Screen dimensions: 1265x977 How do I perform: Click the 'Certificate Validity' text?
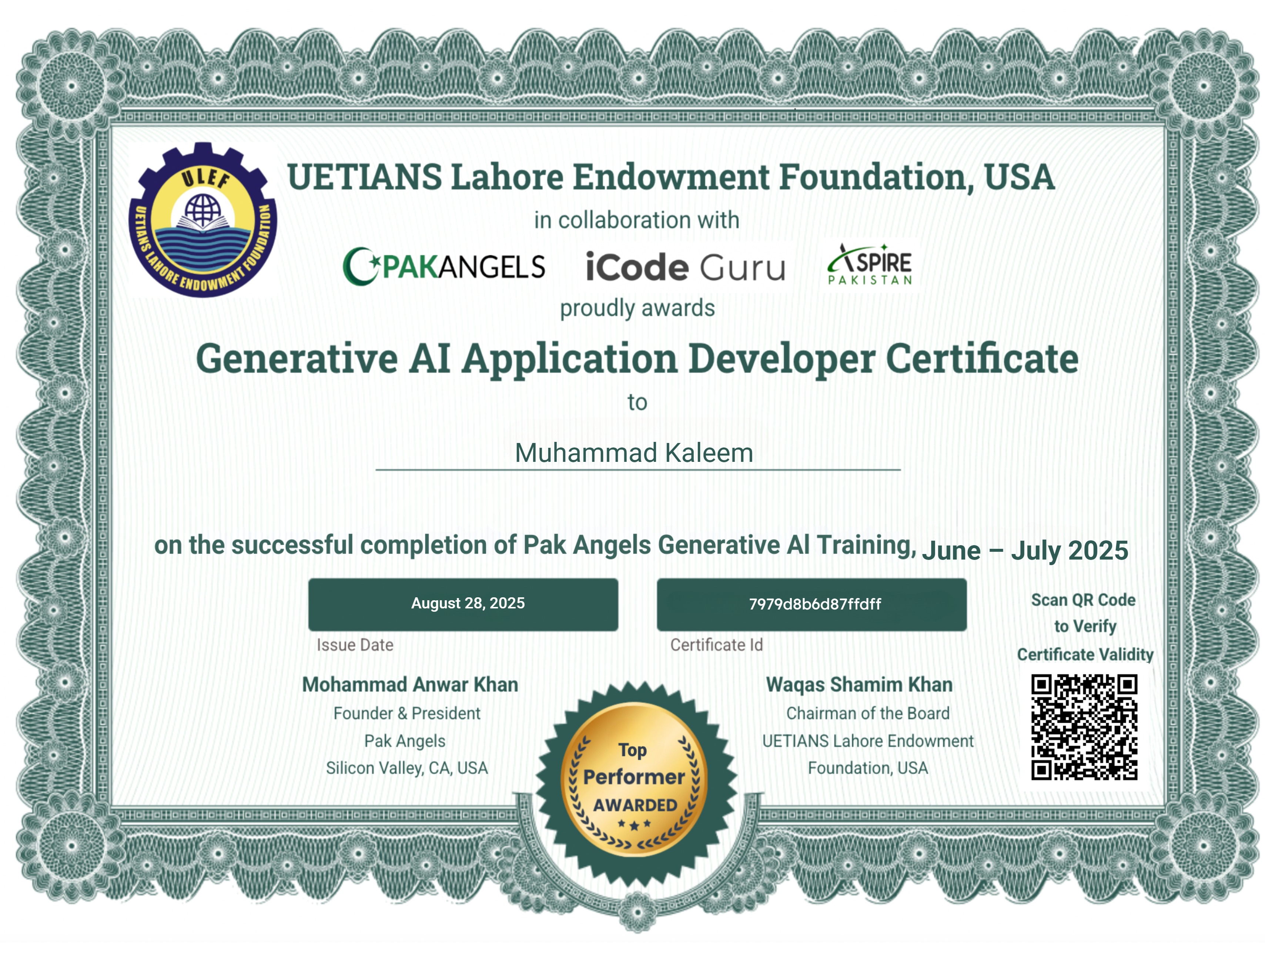click(x=1085, y=654)
